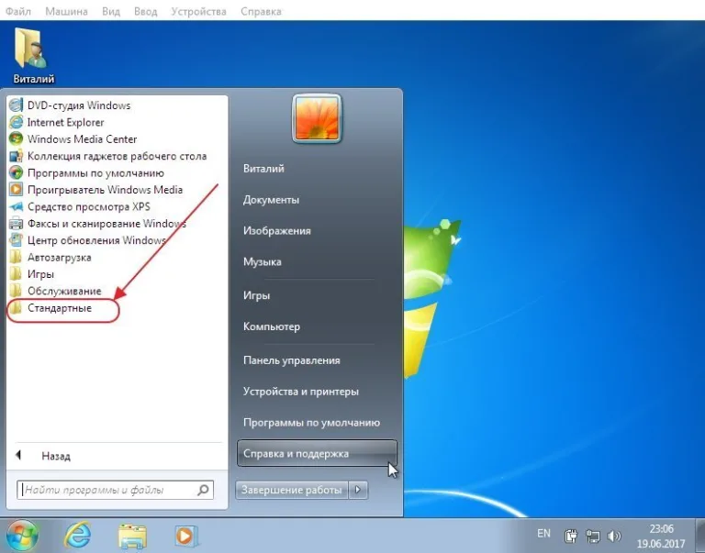
Task: Click the volume speaker tray icon
Action: [614, 536]
